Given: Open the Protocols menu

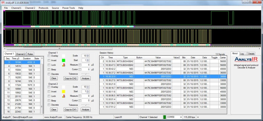Looking at the screenshot, I should 43,8.
